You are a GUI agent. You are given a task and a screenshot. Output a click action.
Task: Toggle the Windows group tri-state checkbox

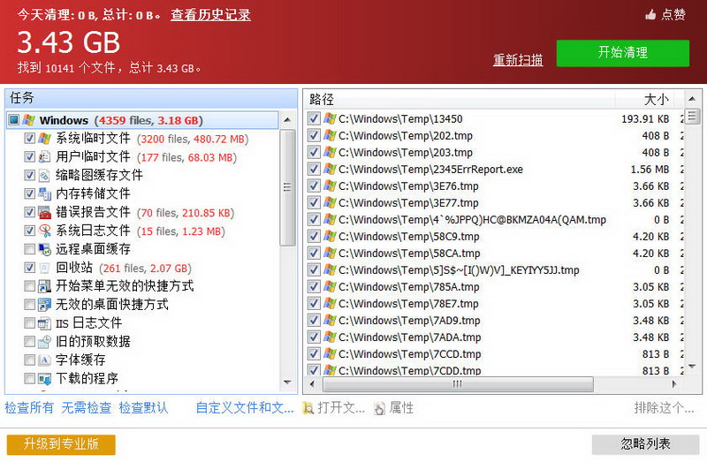14,120
